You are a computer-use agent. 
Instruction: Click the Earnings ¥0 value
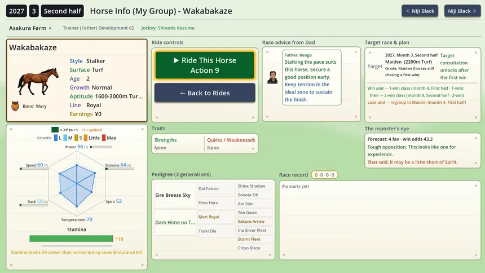click(x=98, y=114)
